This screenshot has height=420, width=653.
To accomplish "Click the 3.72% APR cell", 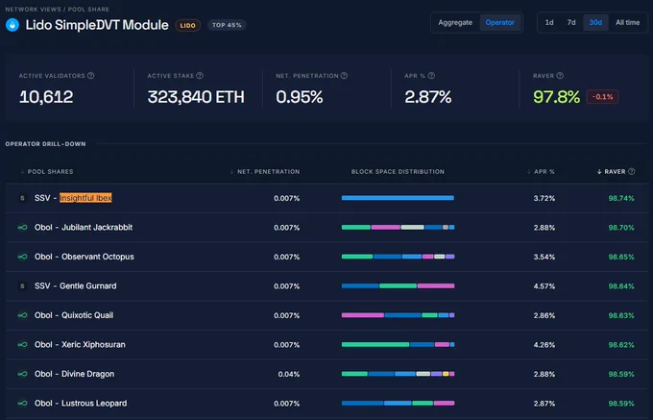I will coord(544,198).
